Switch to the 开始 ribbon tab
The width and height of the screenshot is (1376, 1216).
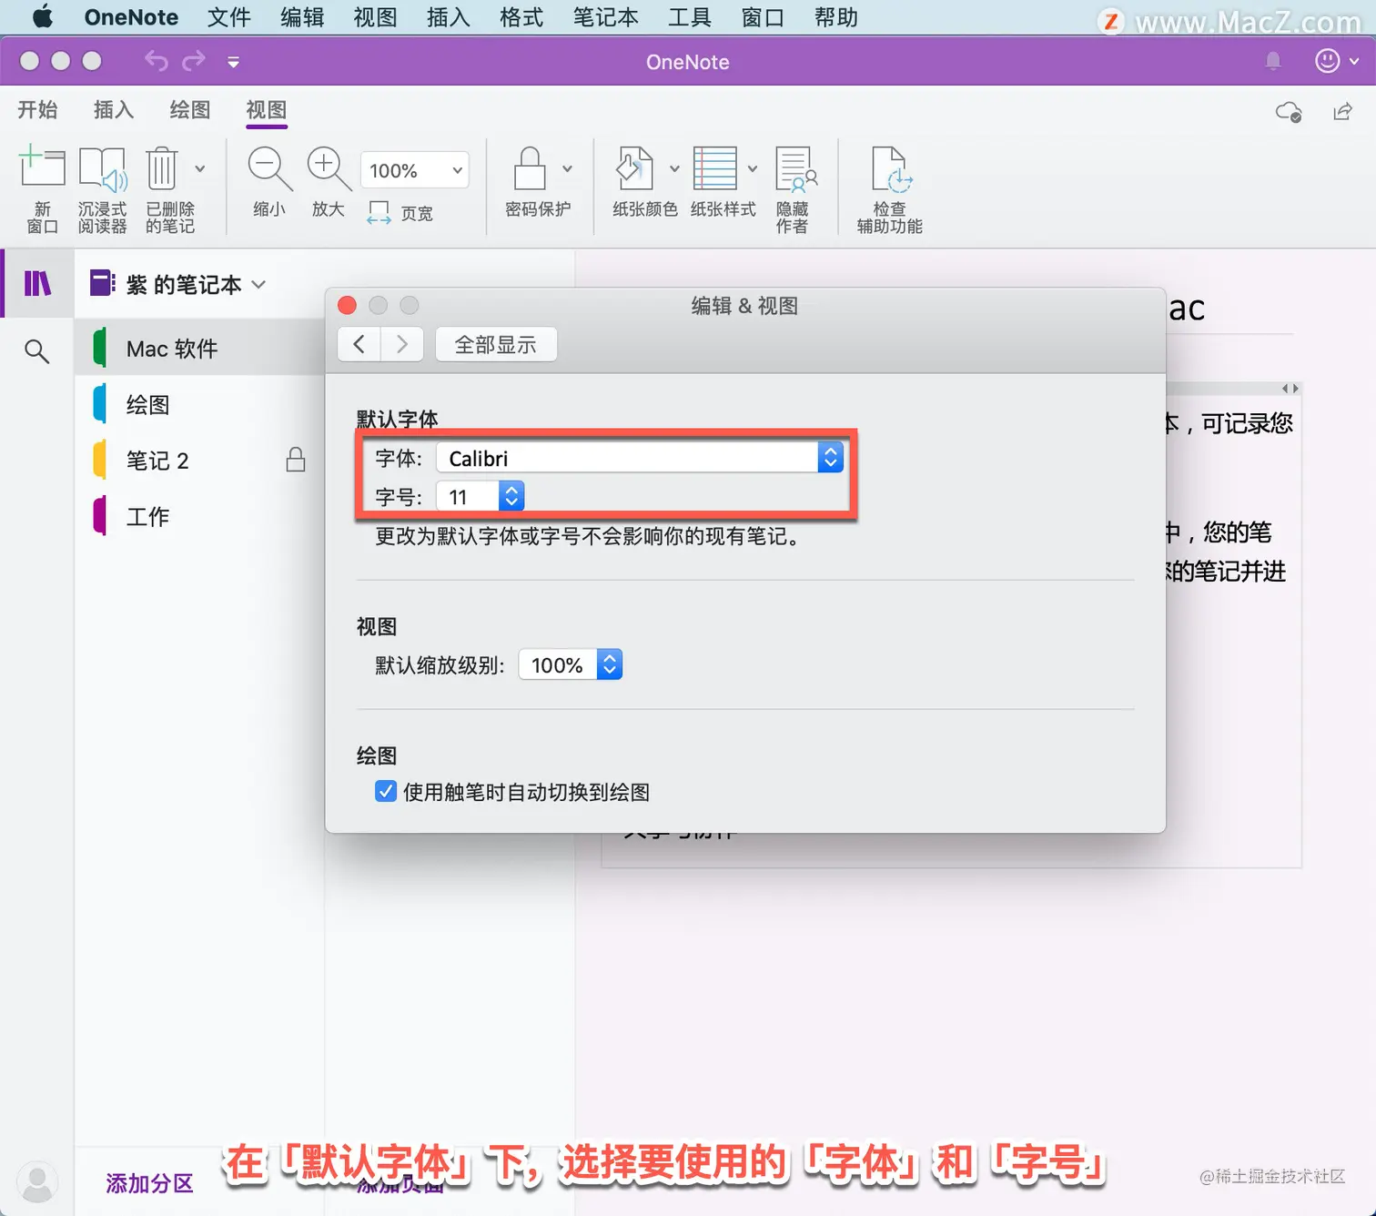pos(37,109)
